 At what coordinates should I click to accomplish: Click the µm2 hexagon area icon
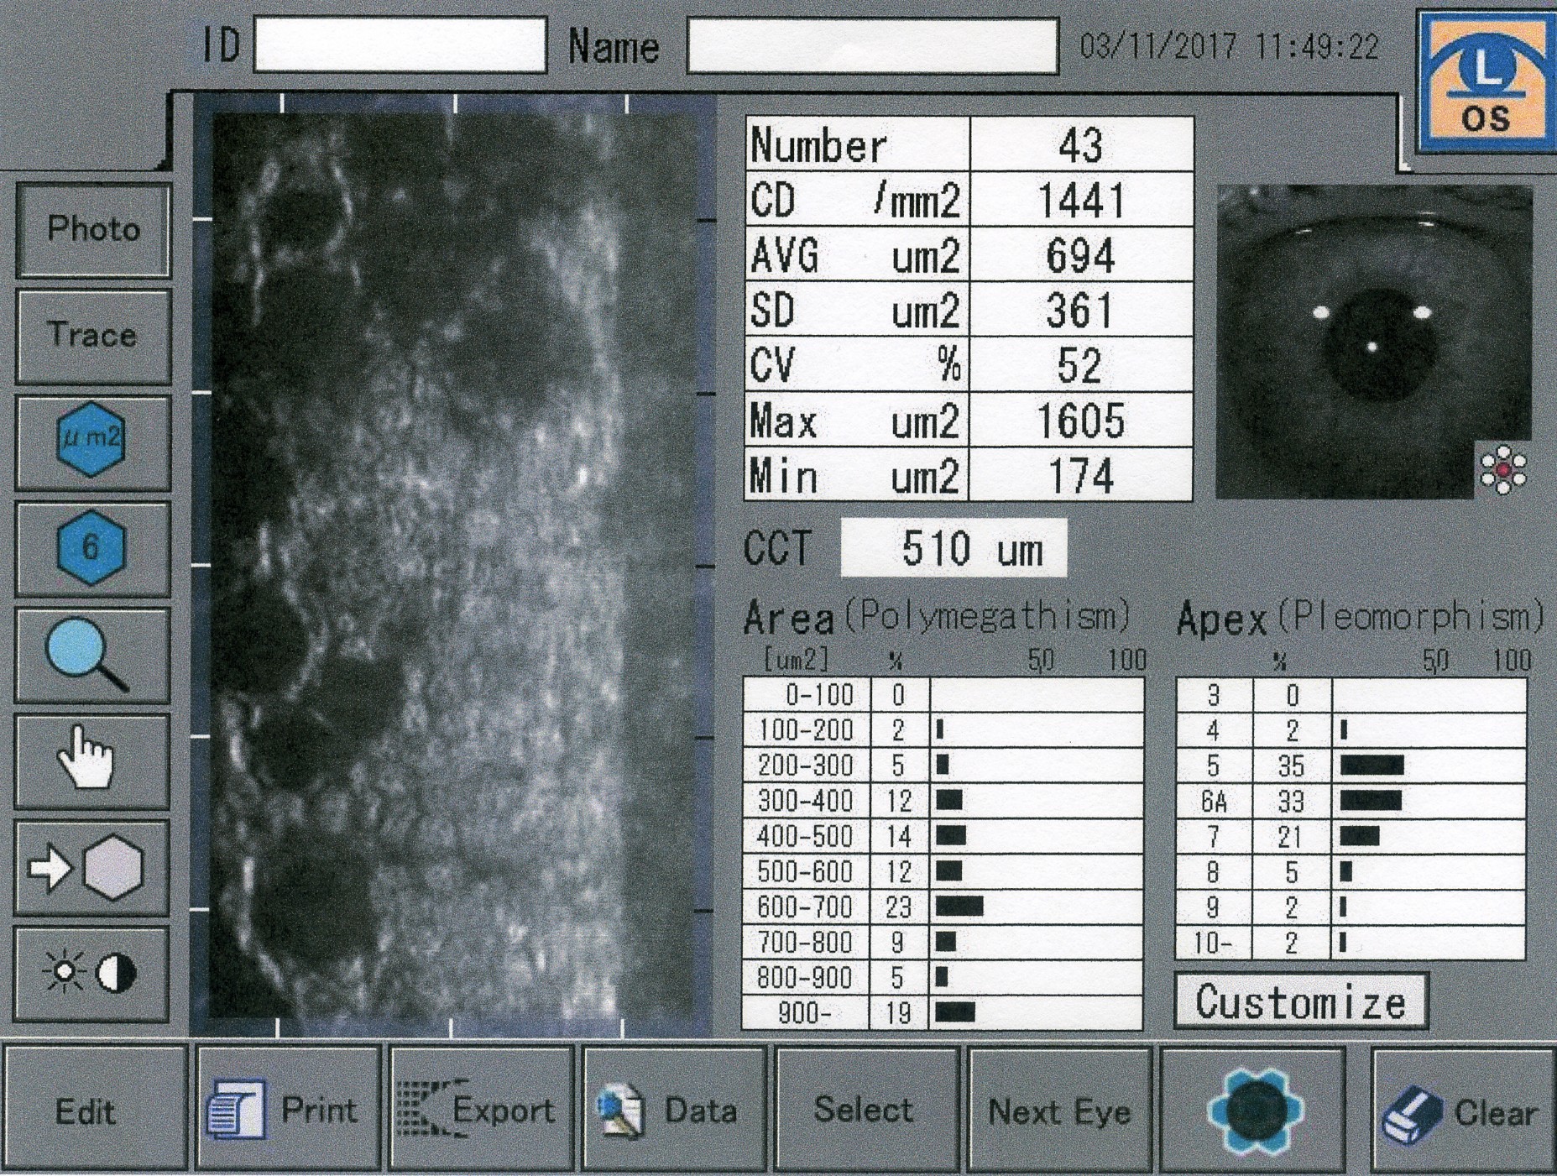tap(91, 441)
